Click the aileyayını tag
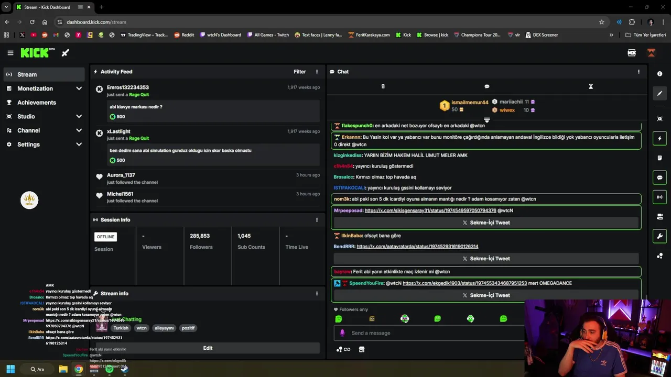Viewport: 671px width, 377px height. [164, 328]
